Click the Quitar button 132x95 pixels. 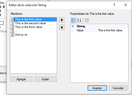coord(46,79)
